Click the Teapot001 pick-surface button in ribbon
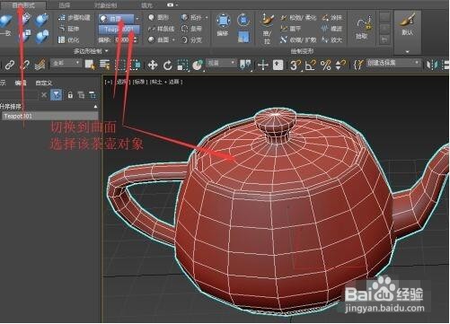 (119, 30)
